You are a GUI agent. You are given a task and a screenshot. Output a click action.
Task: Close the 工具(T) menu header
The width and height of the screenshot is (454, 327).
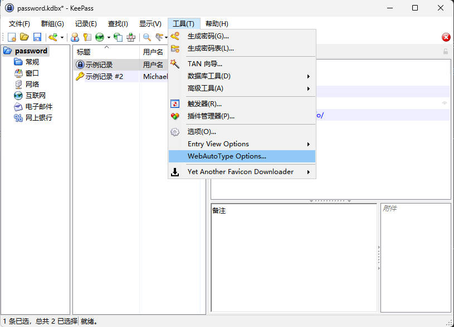tap(184, 24)
